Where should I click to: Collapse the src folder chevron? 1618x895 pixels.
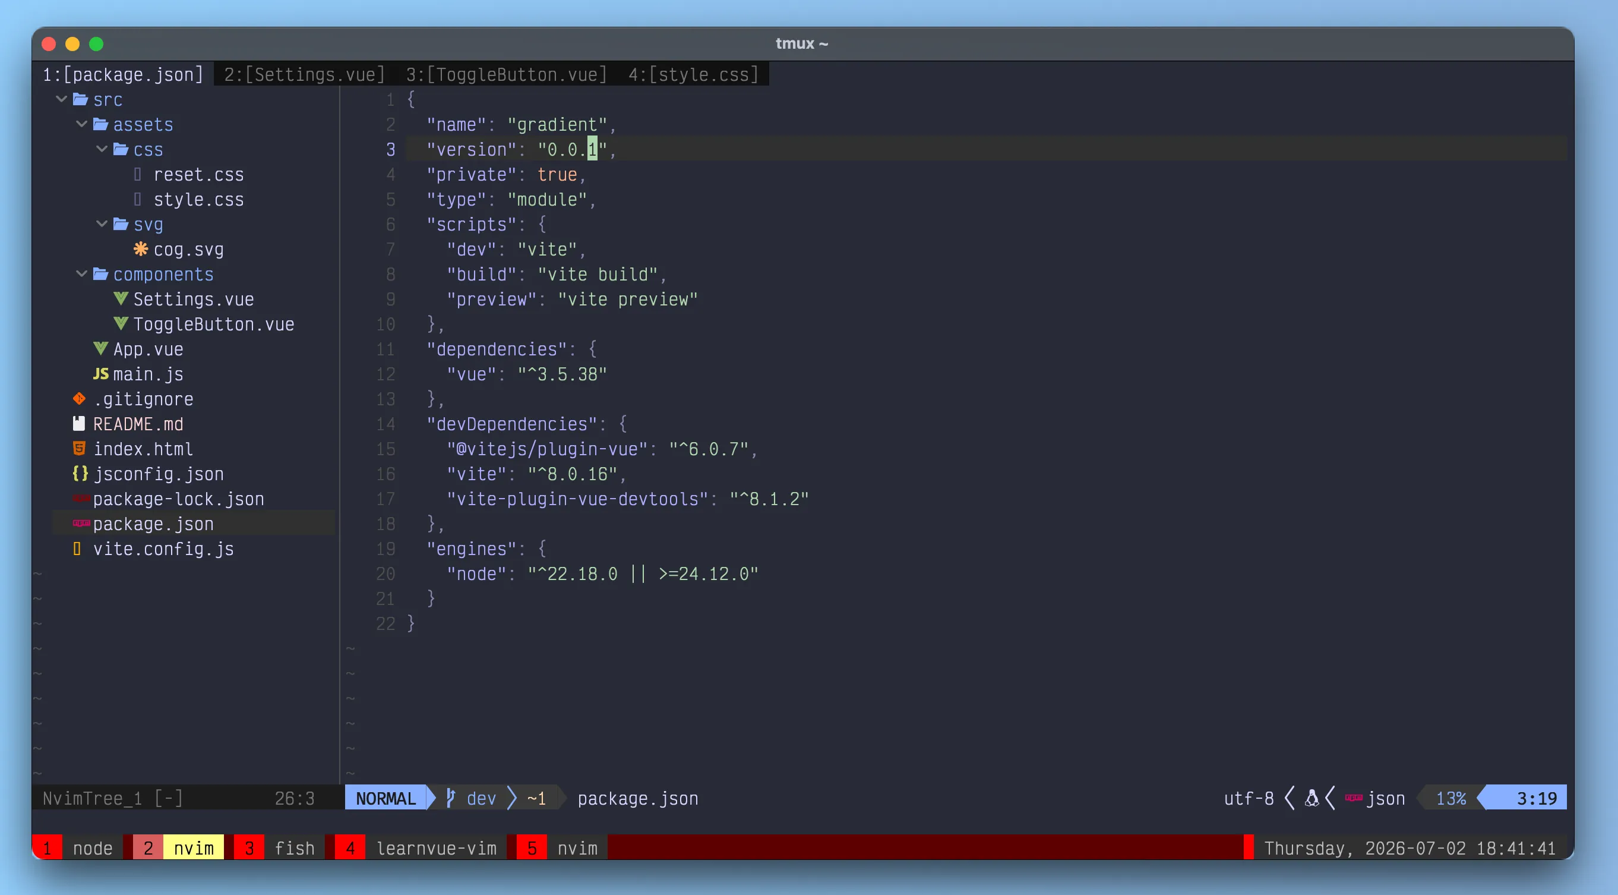[62, 99]
